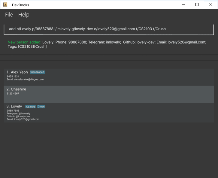This screenshot has width=218, height=178.
Task: Click Alex Yeoh's email alexalexalex@dingus.com
Action: coord(25,80)
